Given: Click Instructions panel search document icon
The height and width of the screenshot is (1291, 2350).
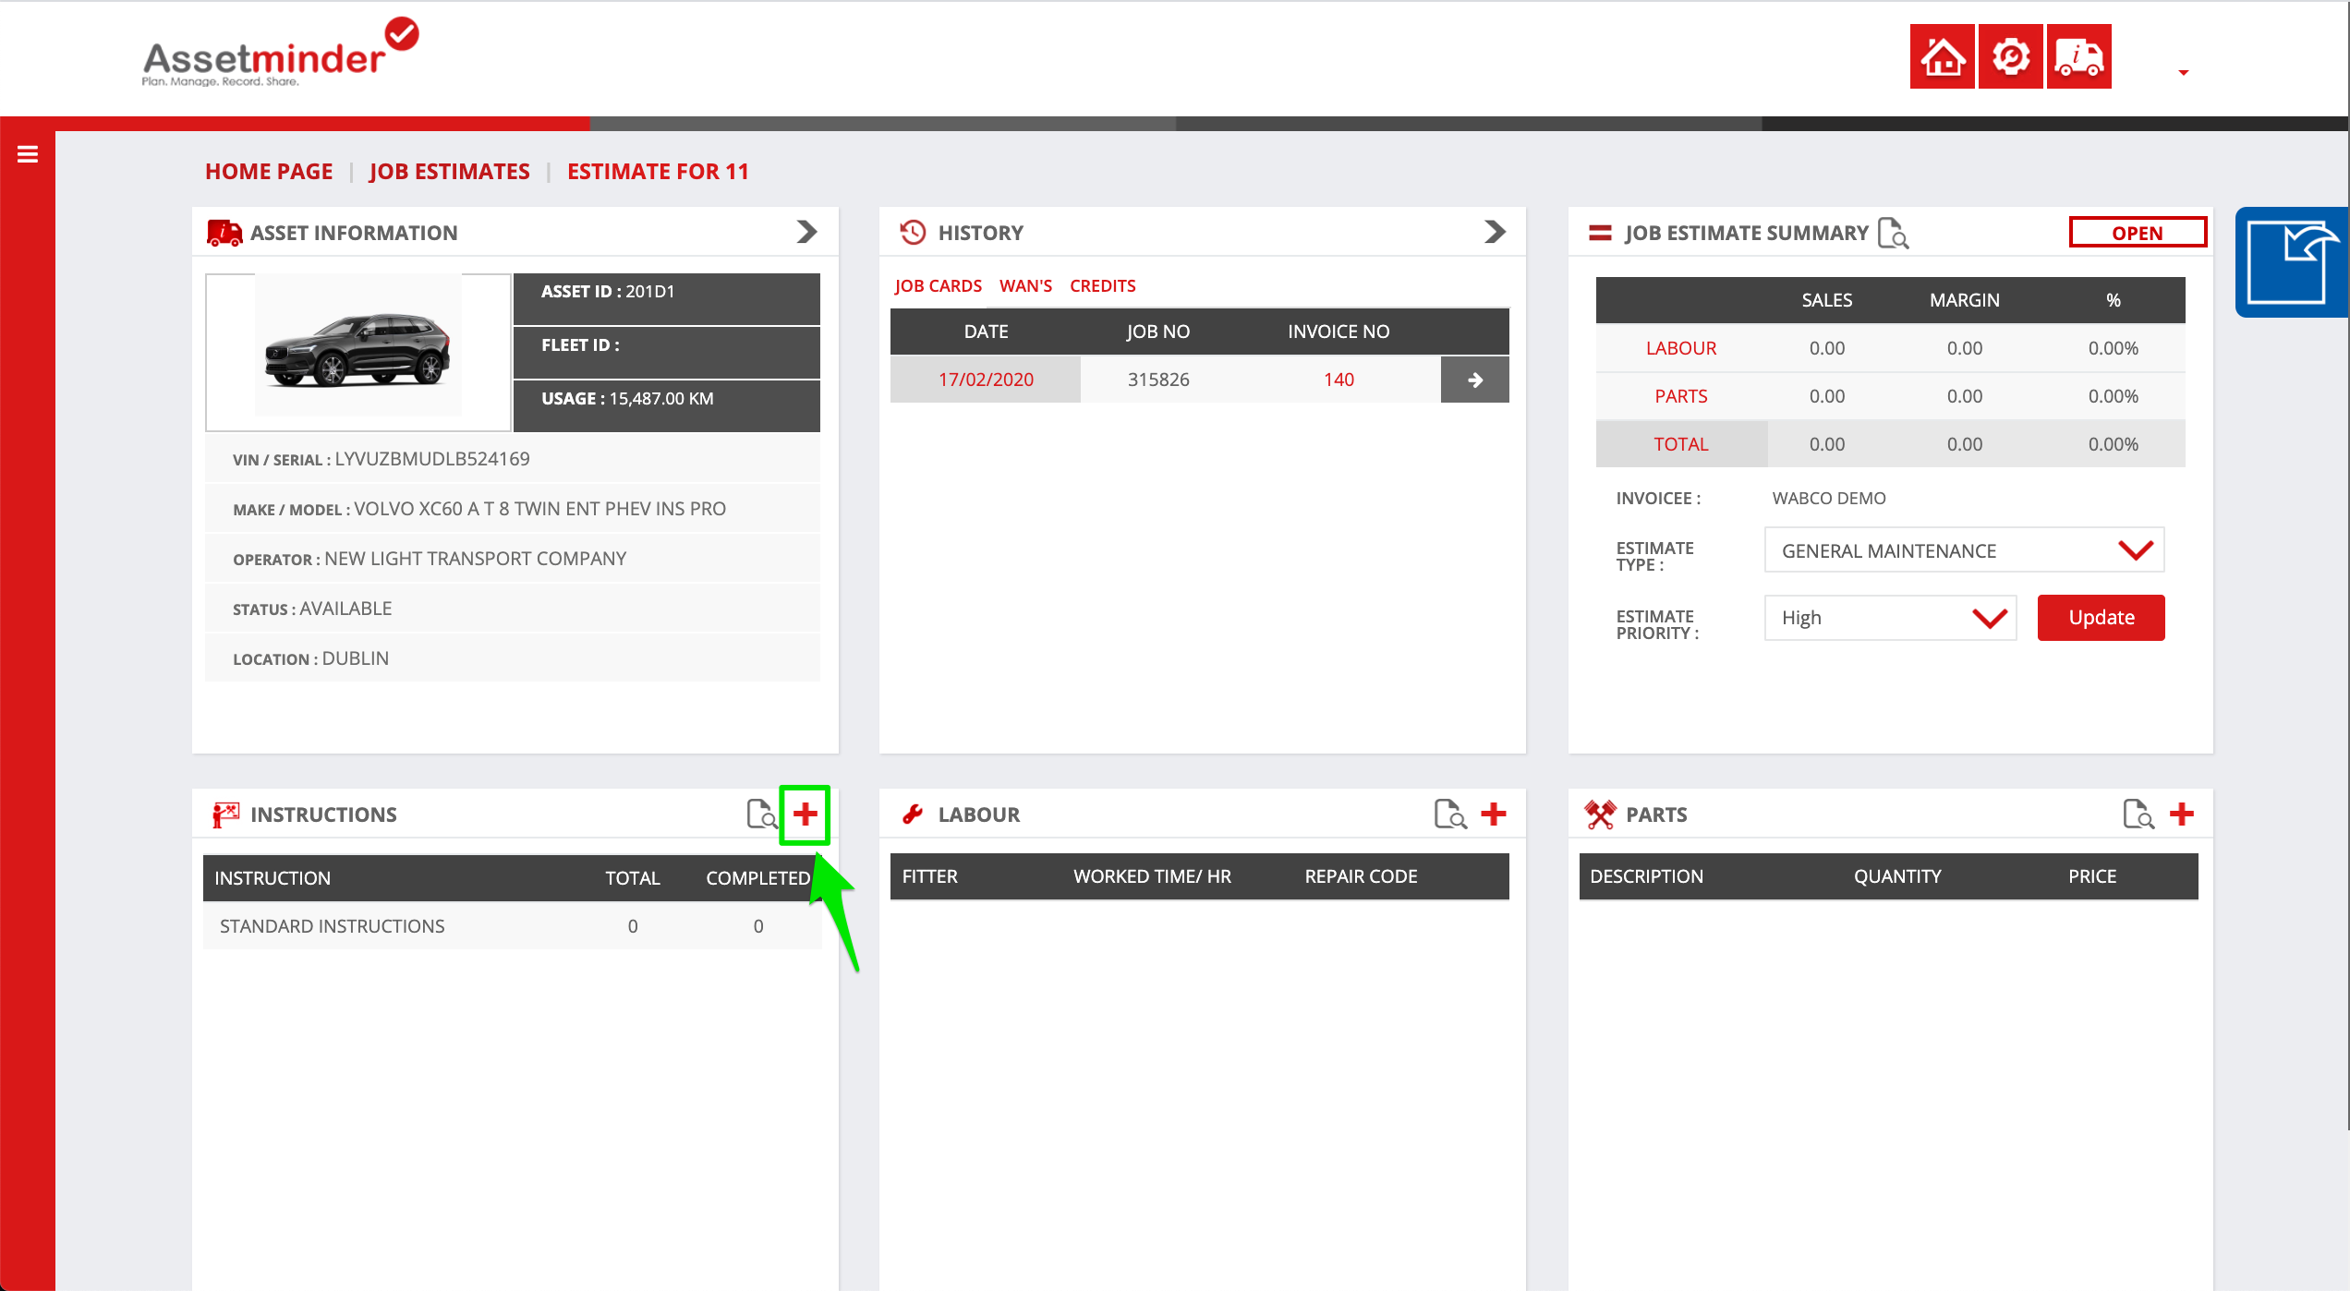Looking at the screenshot, I should [x=761, y=814].
